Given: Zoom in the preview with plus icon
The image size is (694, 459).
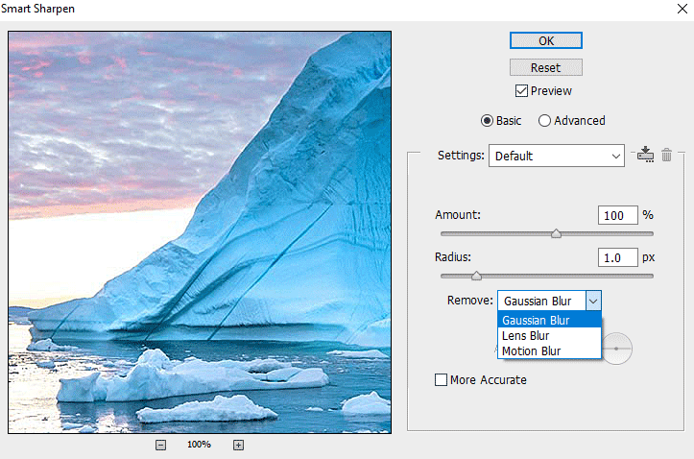Looking at the screenshot, I should tap(238, 445).
